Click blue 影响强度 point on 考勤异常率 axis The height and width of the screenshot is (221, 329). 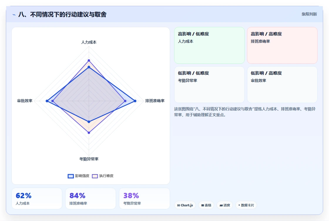[x=89, y=122]
